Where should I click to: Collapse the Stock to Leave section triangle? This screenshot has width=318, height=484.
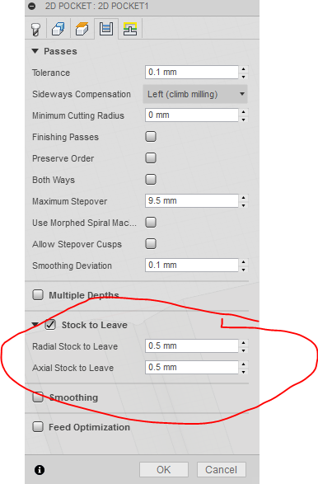pyautogui.click(x=35, y=324)
